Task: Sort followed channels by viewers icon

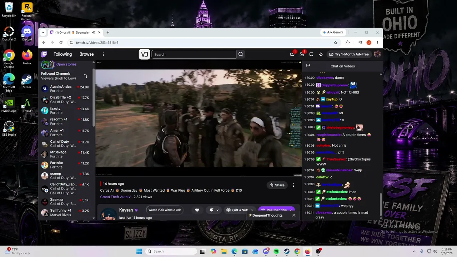Action: click(86, 76)
